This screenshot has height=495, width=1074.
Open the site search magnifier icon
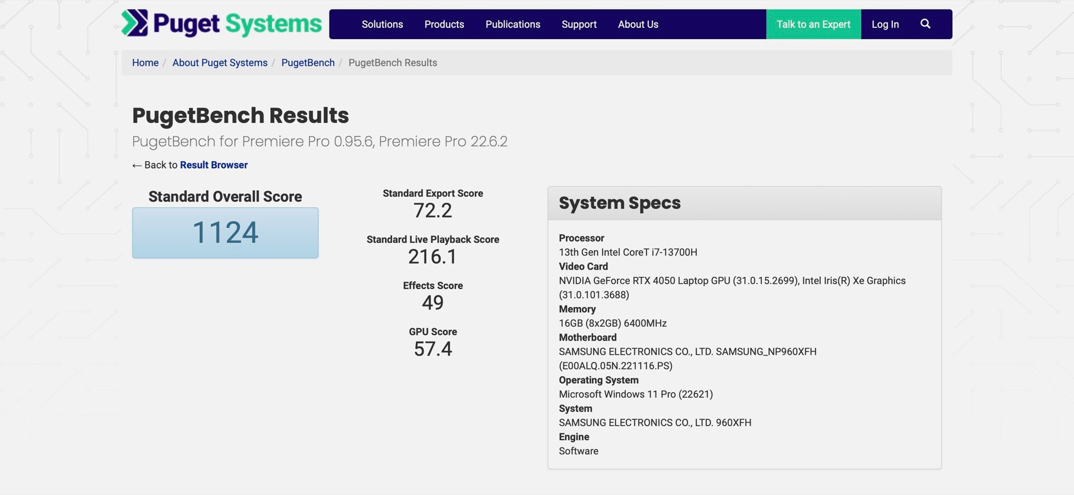click(x=925, y=24)
